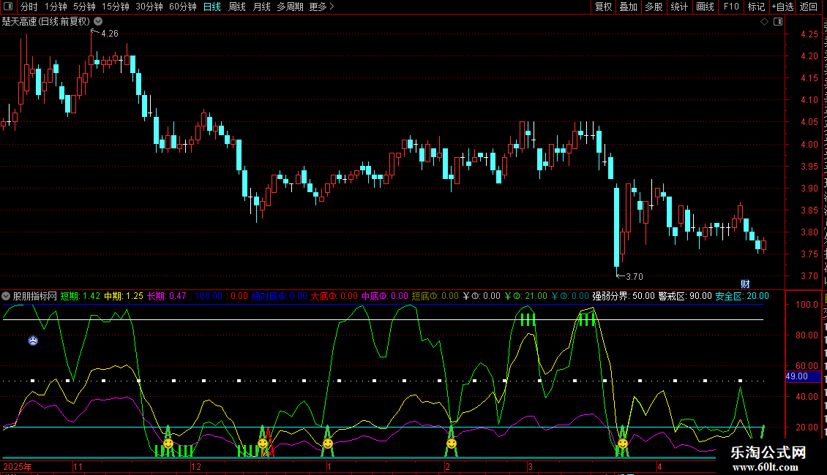Expand the indicator dropdown beside 股朋指标网
Image resolution: width=827 pixels, height=475 pixels.
click(x=6, y=296)
